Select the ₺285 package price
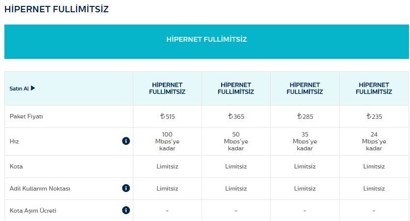Image resolution: width=410 pixels, height=221 pixels. point(305,117)
